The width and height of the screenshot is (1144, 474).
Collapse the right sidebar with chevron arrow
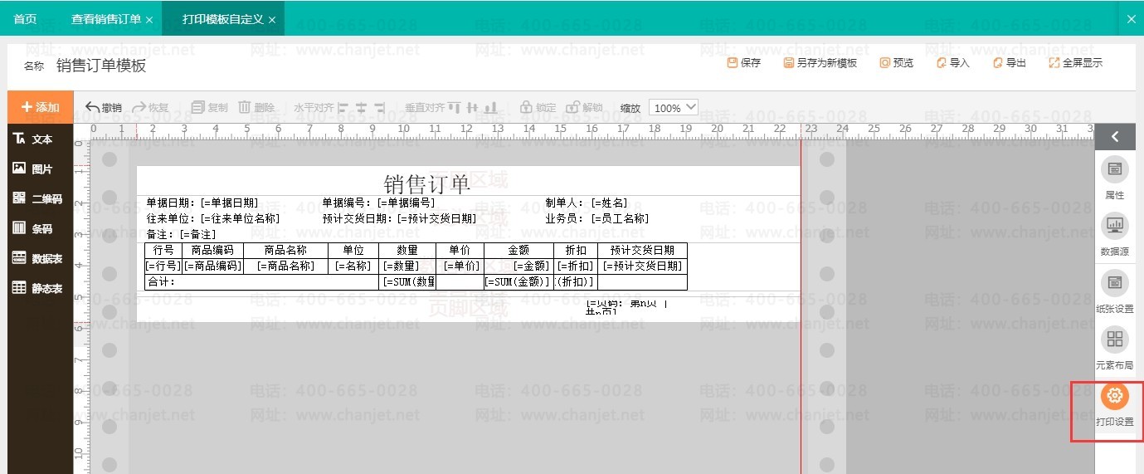point(1115,137)
